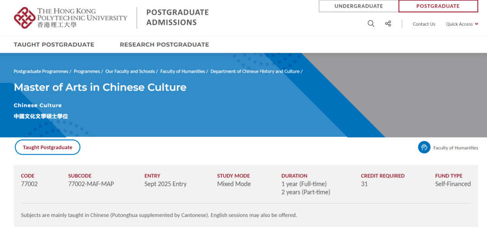Click the Contact Us link
The image size is (487, 236).
coord(424,24)
